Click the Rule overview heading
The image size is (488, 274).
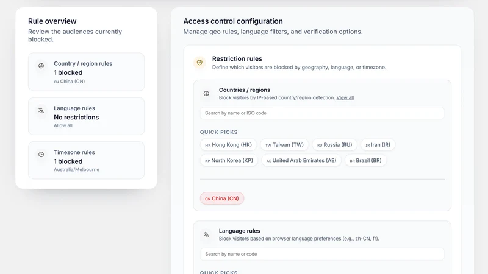point(52,21)
